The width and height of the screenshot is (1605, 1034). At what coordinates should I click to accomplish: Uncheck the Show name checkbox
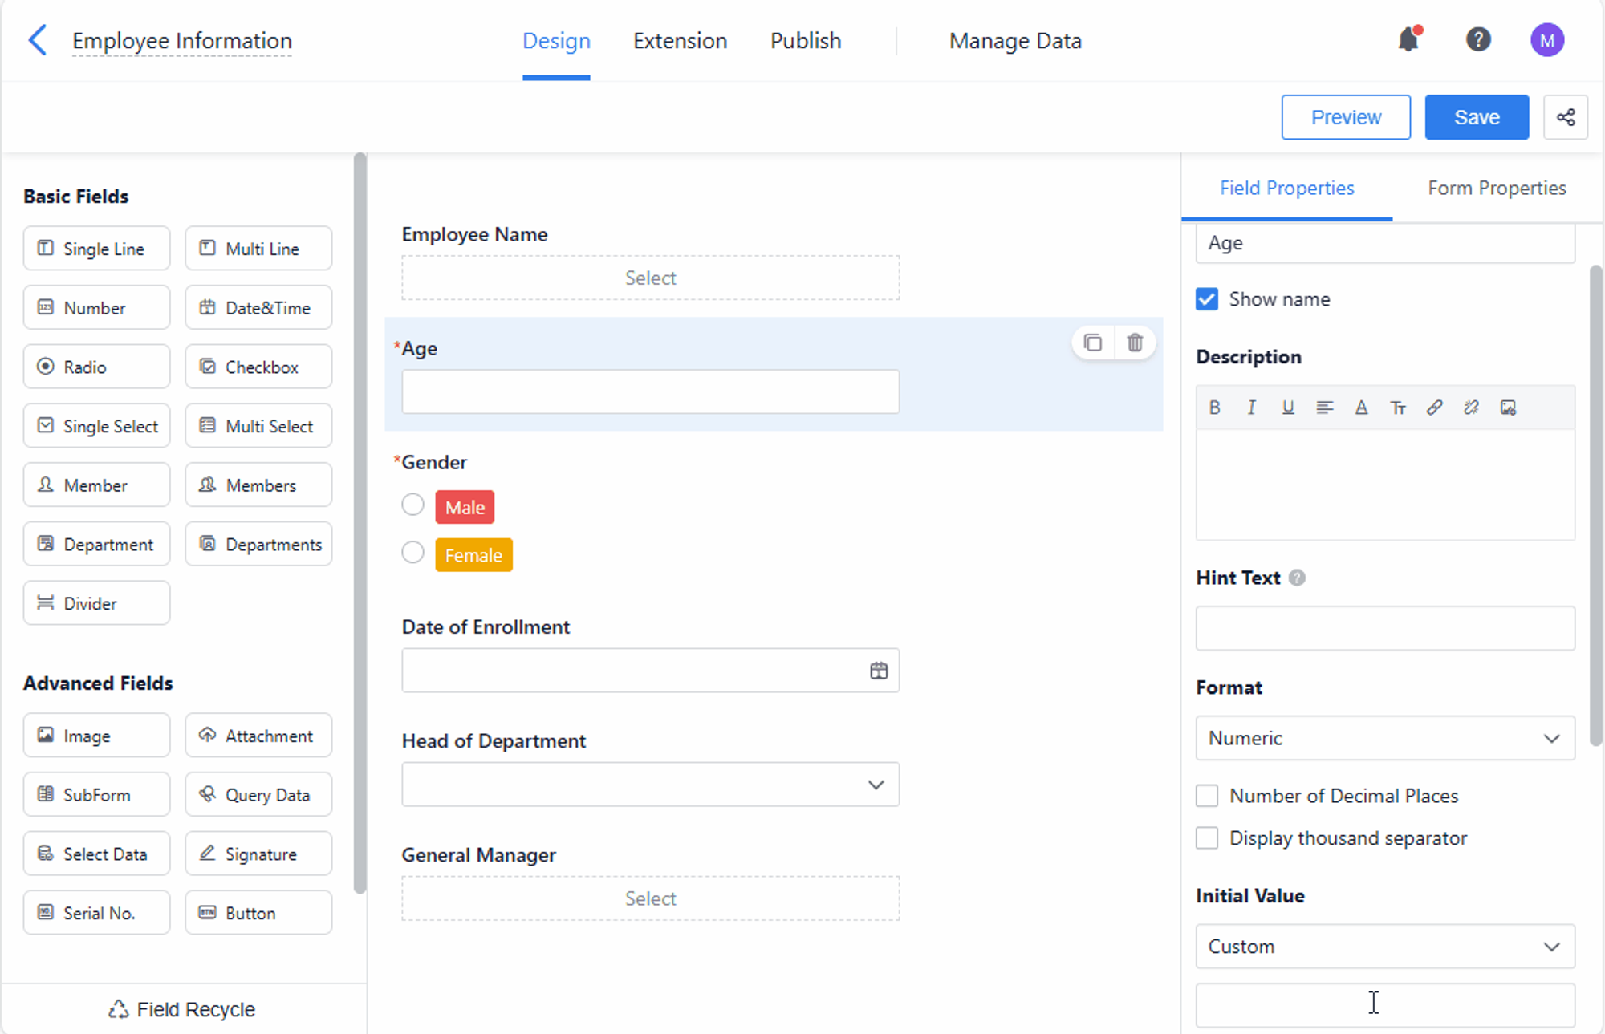(x=1207, y=299)
